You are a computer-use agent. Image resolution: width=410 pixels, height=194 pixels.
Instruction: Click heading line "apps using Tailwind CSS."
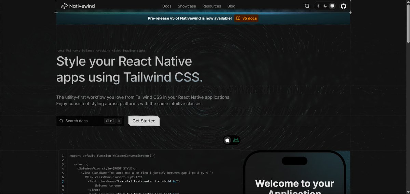(129, 77)
